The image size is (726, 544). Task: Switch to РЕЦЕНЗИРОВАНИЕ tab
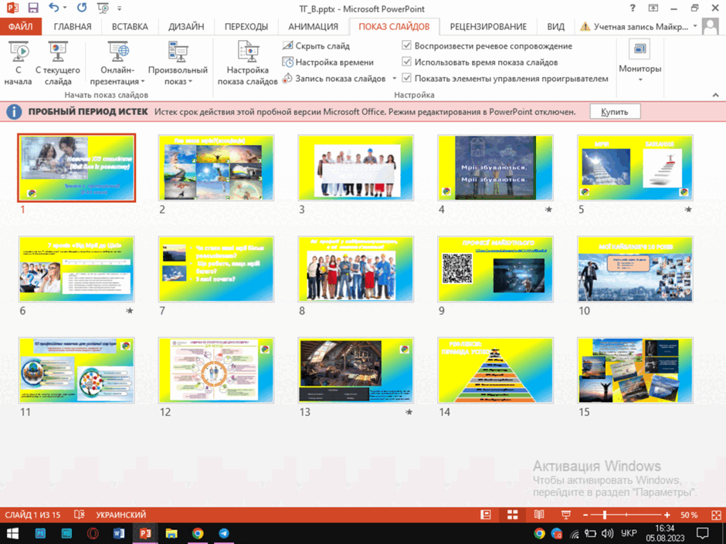488,26
